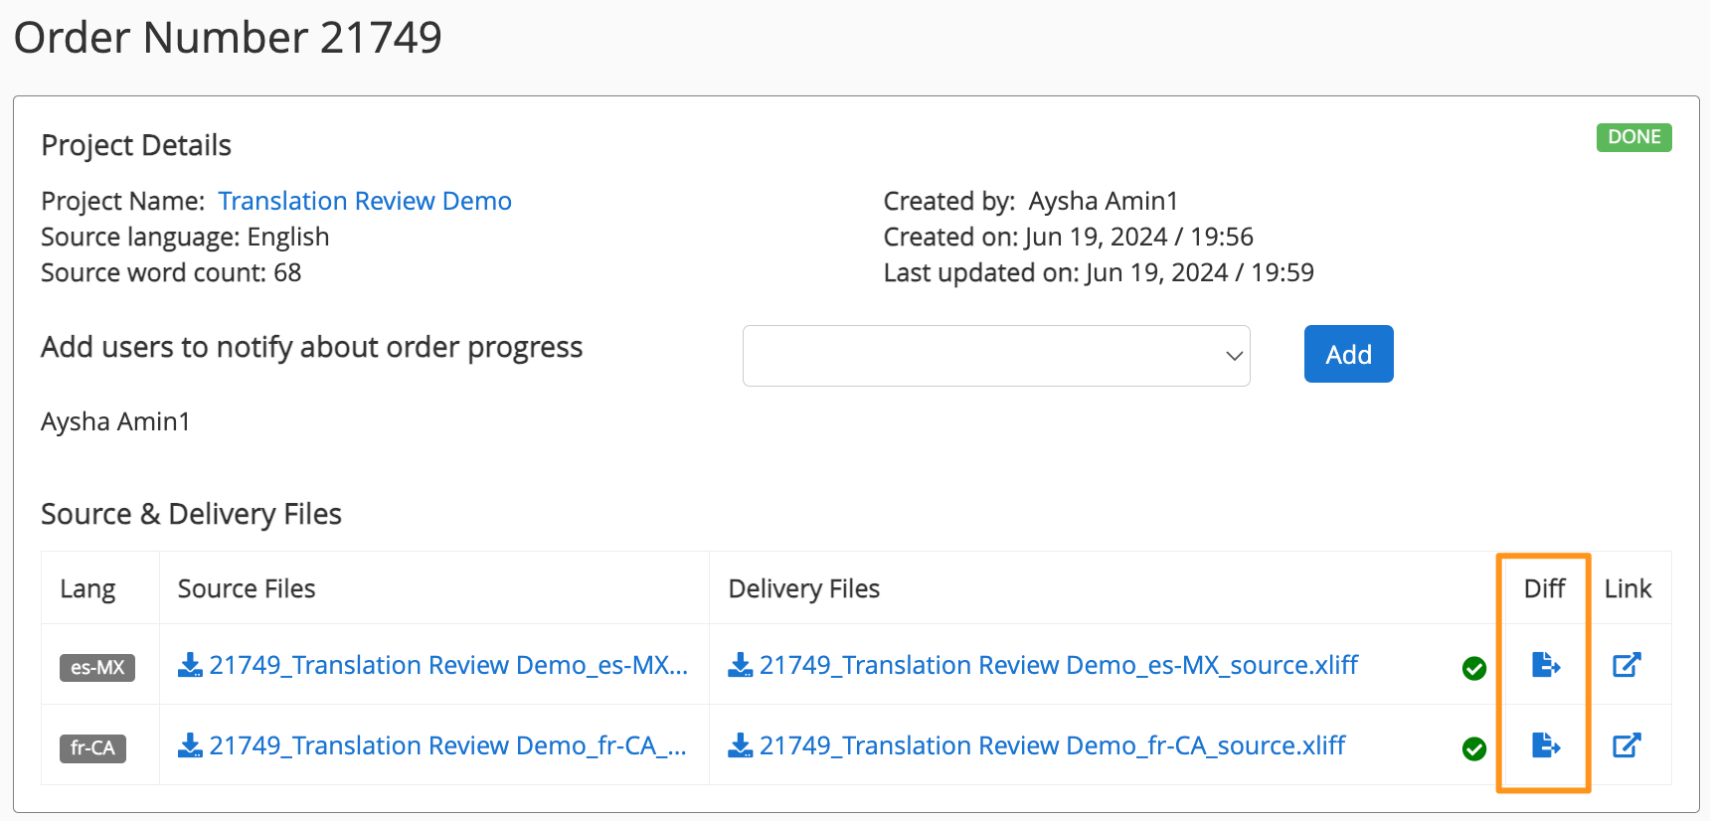
Task: Open external link icon for es-MX
Action: [x=1626, y=664]
